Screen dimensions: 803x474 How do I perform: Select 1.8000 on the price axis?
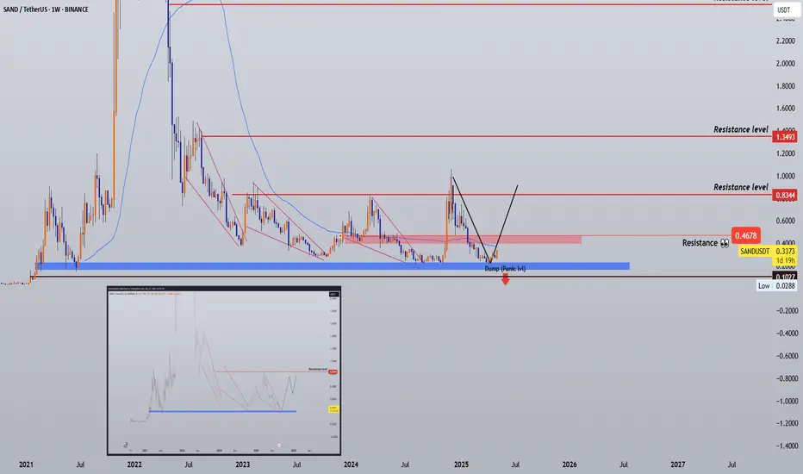point(785,86)
